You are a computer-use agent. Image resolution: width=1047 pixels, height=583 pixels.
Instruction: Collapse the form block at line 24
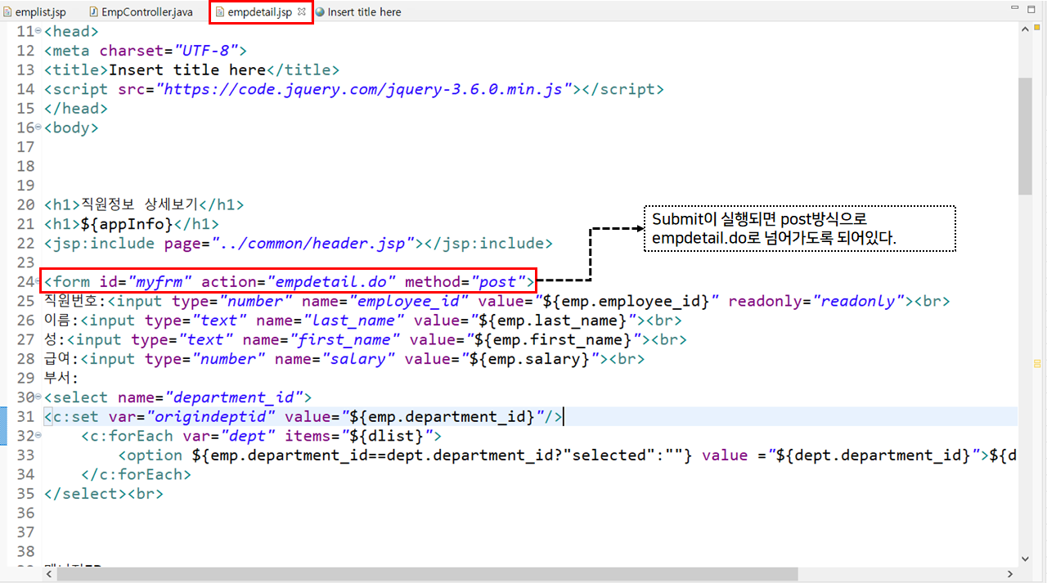(38, 282)
